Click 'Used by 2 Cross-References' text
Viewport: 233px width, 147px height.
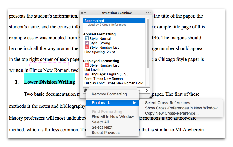tap(107, 25)
